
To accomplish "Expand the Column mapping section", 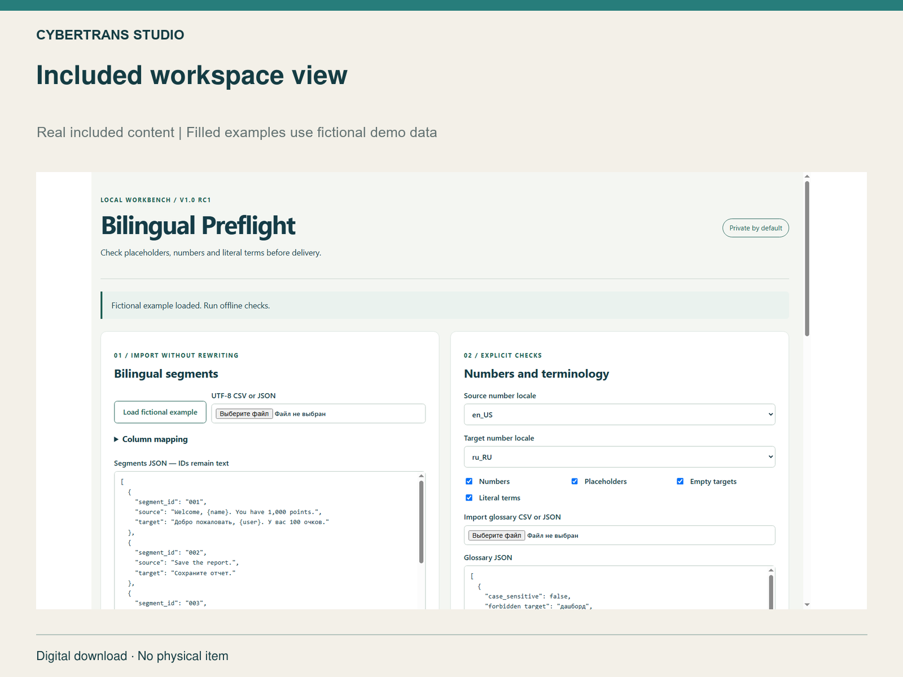I will tap(151, 439).
